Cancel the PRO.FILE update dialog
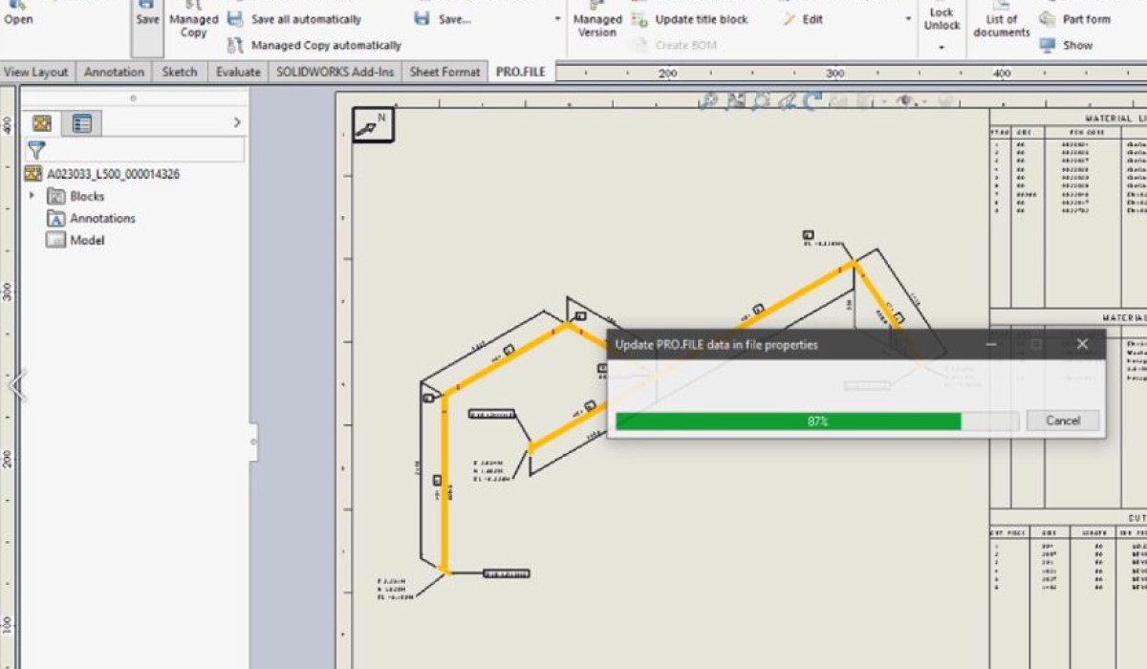The image size is (1147, 669). (1062, 421)
